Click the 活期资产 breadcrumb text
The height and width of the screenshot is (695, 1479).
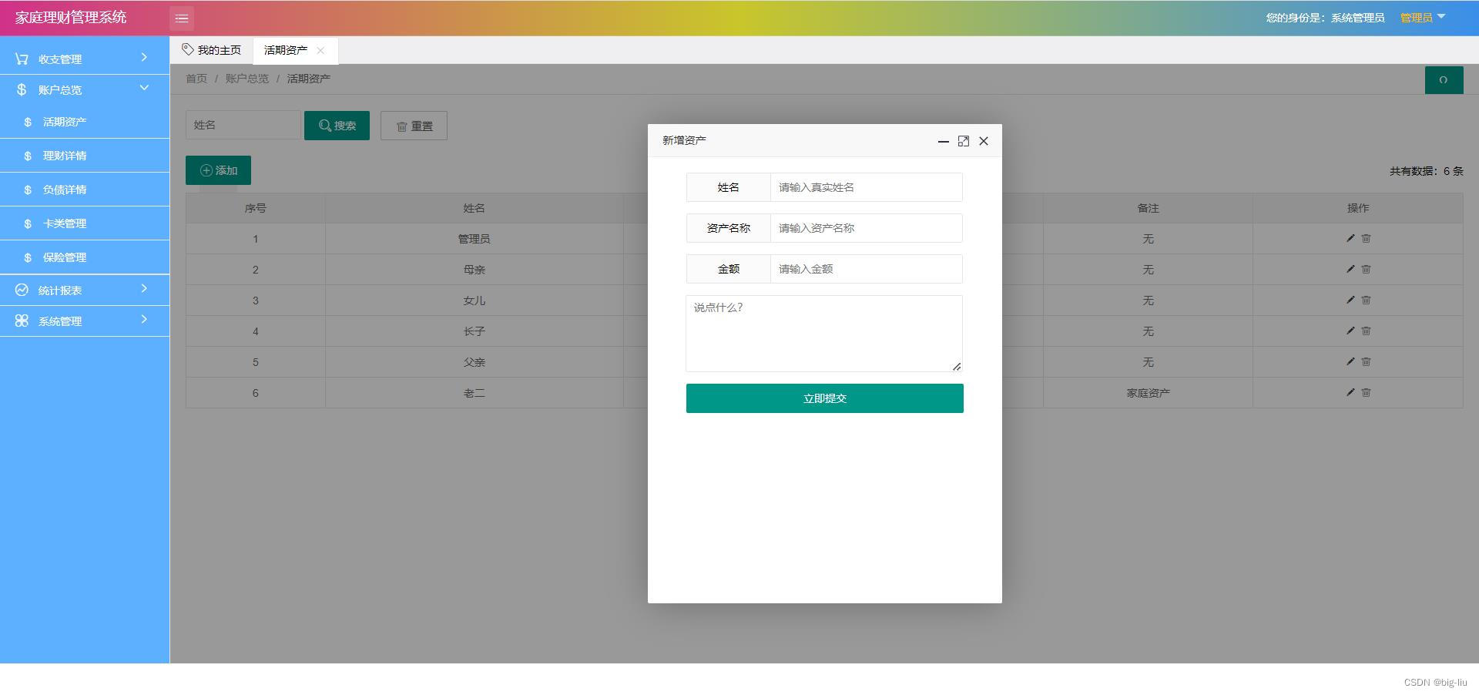coord(309,79)
